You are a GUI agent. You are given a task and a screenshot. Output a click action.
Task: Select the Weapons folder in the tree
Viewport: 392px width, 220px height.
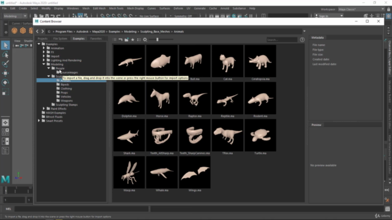tap(67, 100)
